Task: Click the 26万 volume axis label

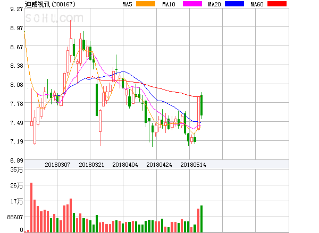Action: (x=16, y=185)
